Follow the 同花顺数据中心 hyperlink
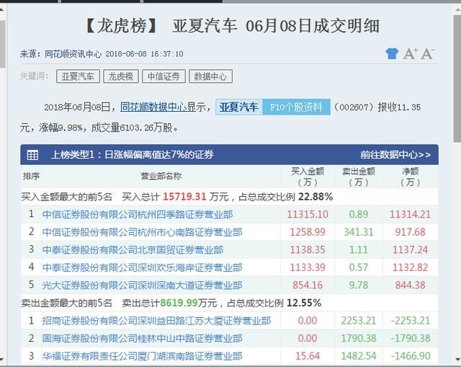The image size is (461, 367). (153, 107)
